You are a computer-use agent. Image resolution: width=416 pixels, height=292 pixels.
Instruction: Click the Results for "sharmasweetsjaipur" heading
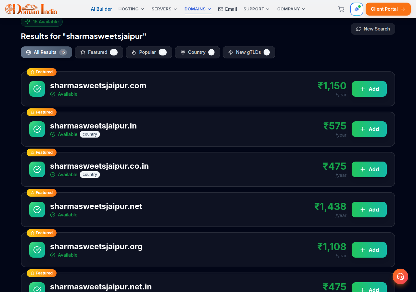(x=84, y=36)
